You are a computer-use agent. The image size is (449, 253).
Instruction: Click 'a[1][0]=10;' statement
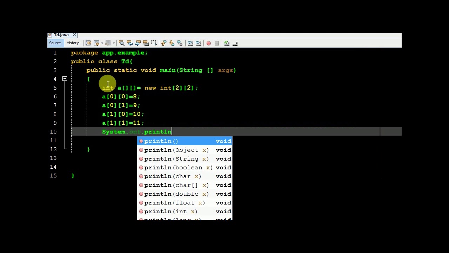(x=123, y=114)
